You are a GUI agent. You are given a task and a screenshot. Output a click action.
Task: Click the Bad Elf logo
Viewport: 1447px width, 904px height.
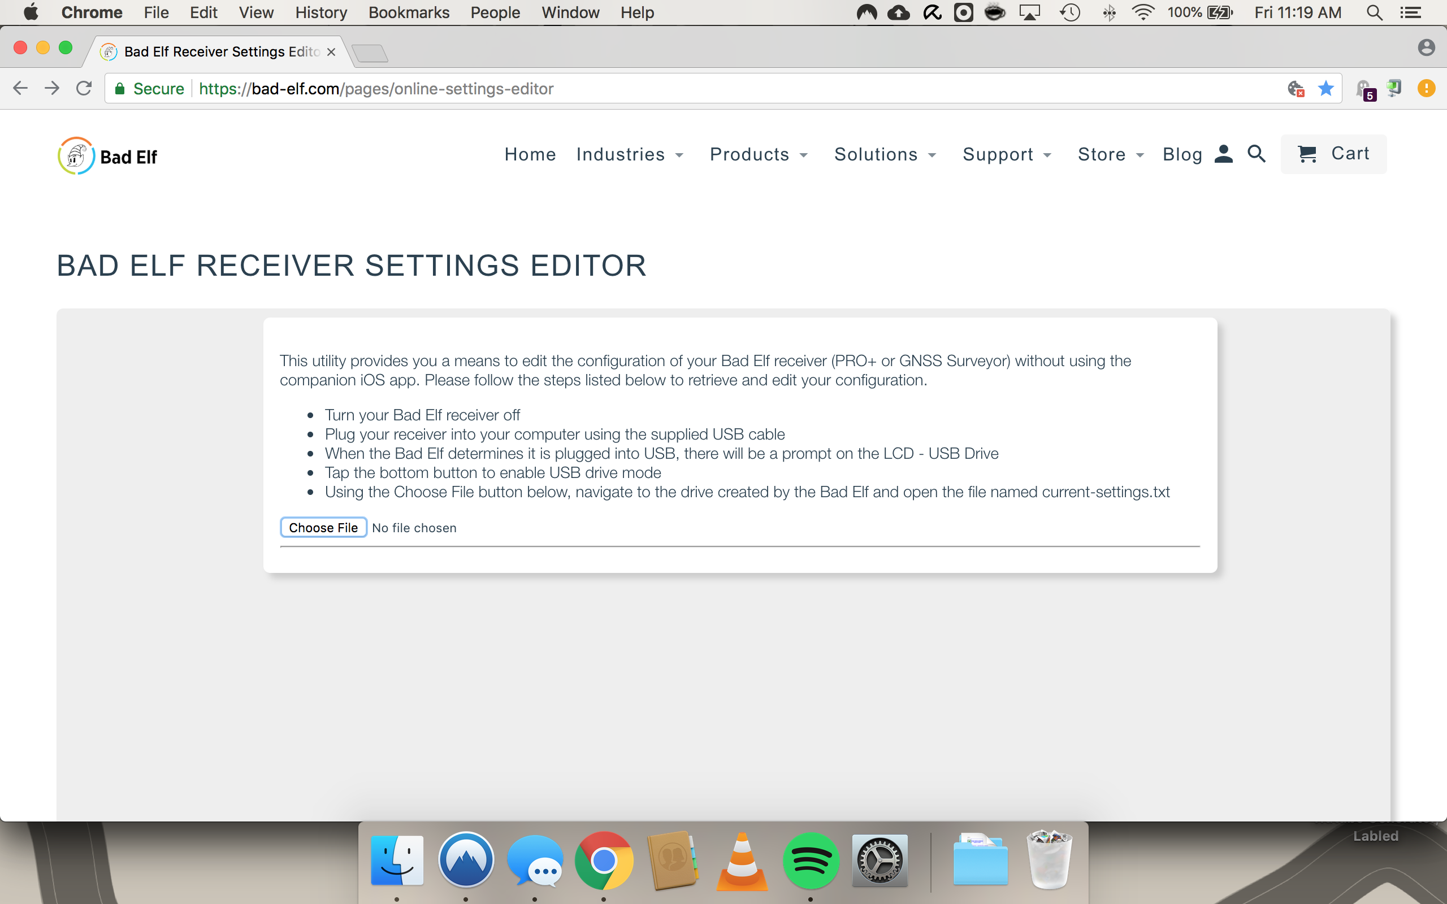click(x=107, y=156)
